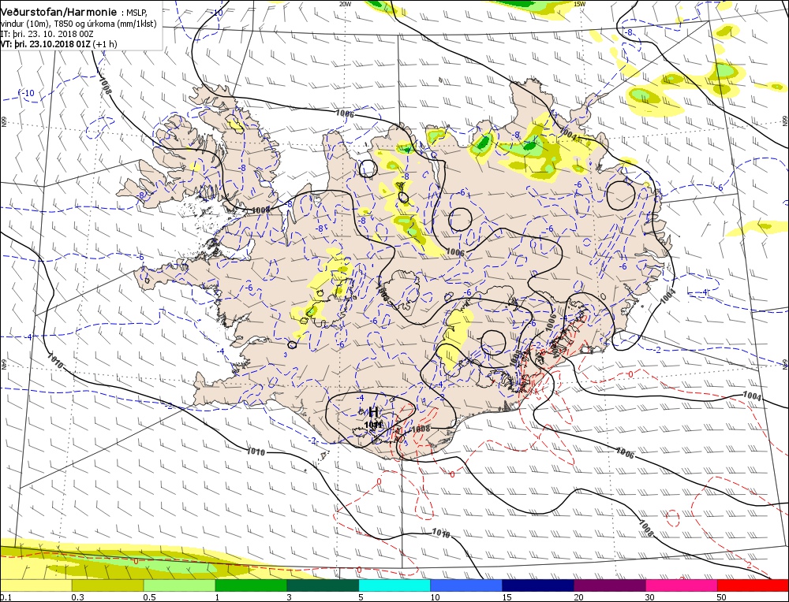The image size is (789, 602).
Task: Click the 0.5 legend value label
Action: coord(149,597)
